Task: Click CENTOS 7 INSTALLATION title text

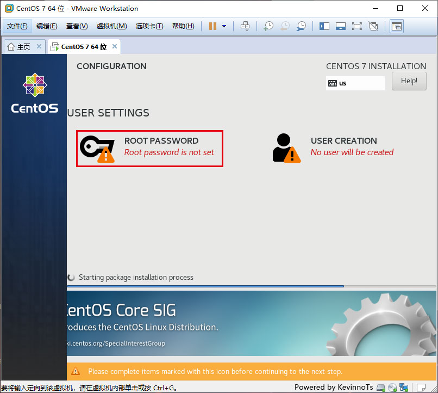Action: (x=376, y=66)
